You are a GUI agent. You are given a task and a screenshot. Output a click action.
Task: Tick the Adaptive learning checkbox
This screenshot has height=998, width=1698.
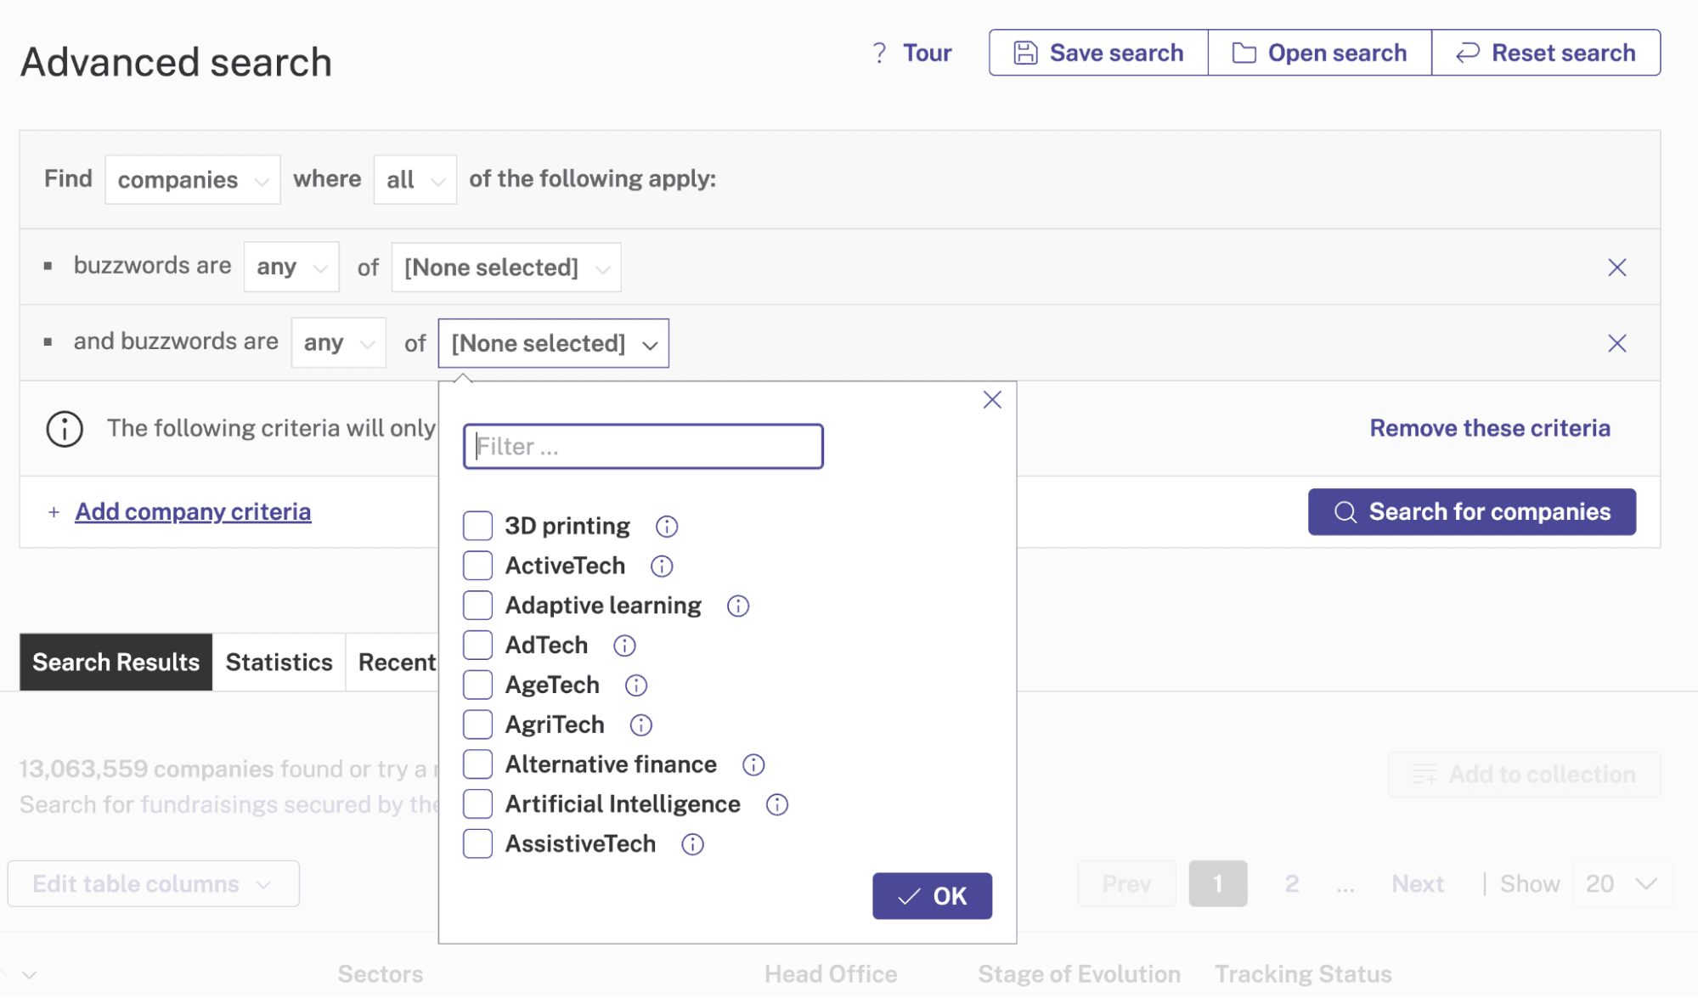pyautogui.click(x=477, y=606)
